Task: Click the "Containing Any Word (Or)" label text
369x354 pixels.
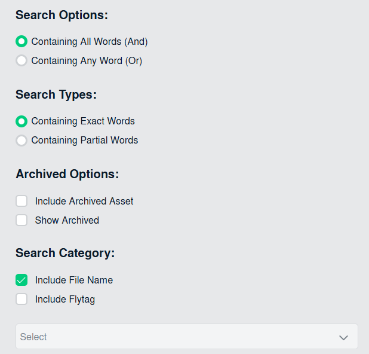Action: coord(87,61)
